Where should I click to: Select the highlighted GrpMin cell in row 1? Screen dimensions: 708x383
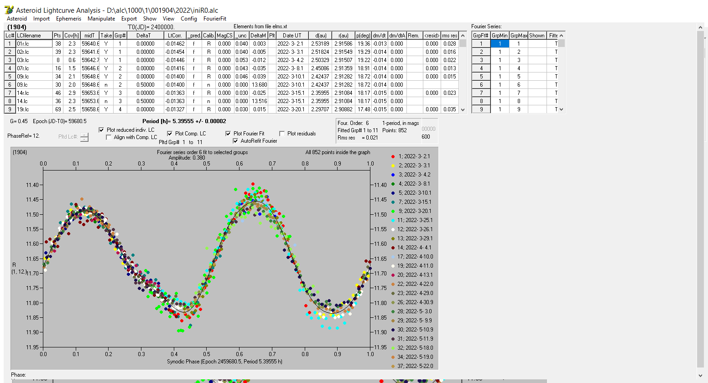coord(500,44)
